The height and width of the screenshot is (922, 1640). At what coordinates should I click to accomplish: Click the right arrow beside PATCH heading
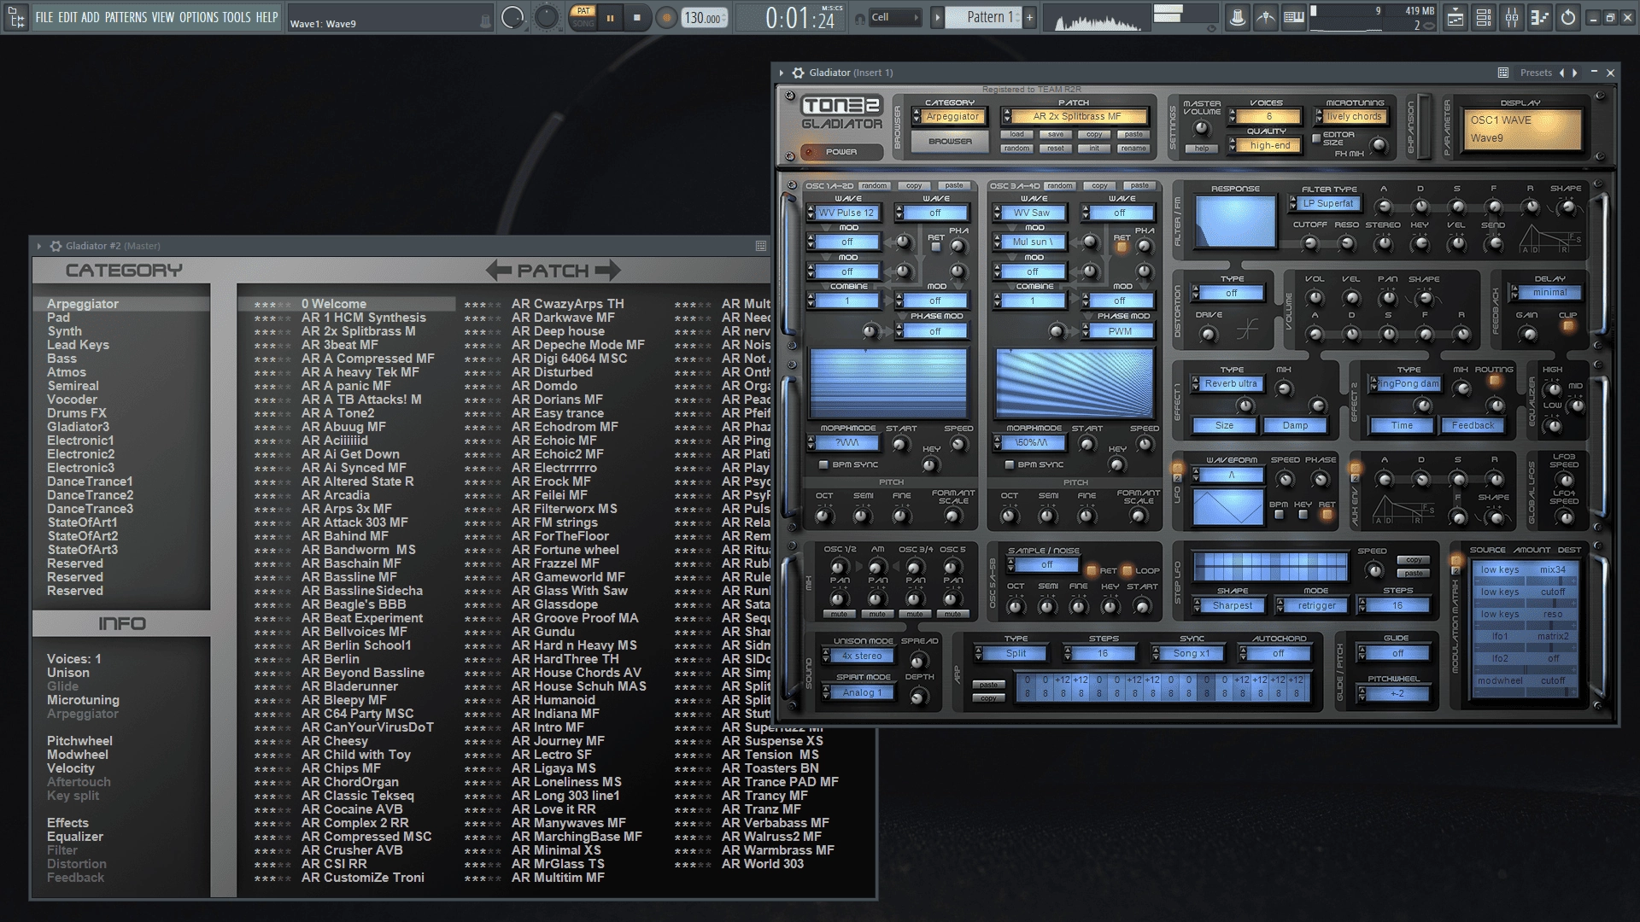point(608,271)
